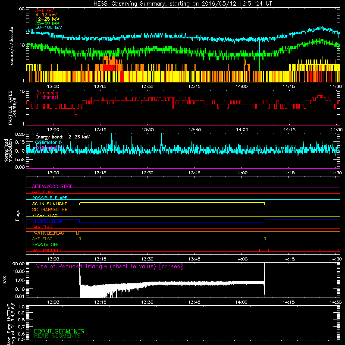345x345 pixels.
Task: Click the 0.20 modulation axis value
Action: point(20,135)
